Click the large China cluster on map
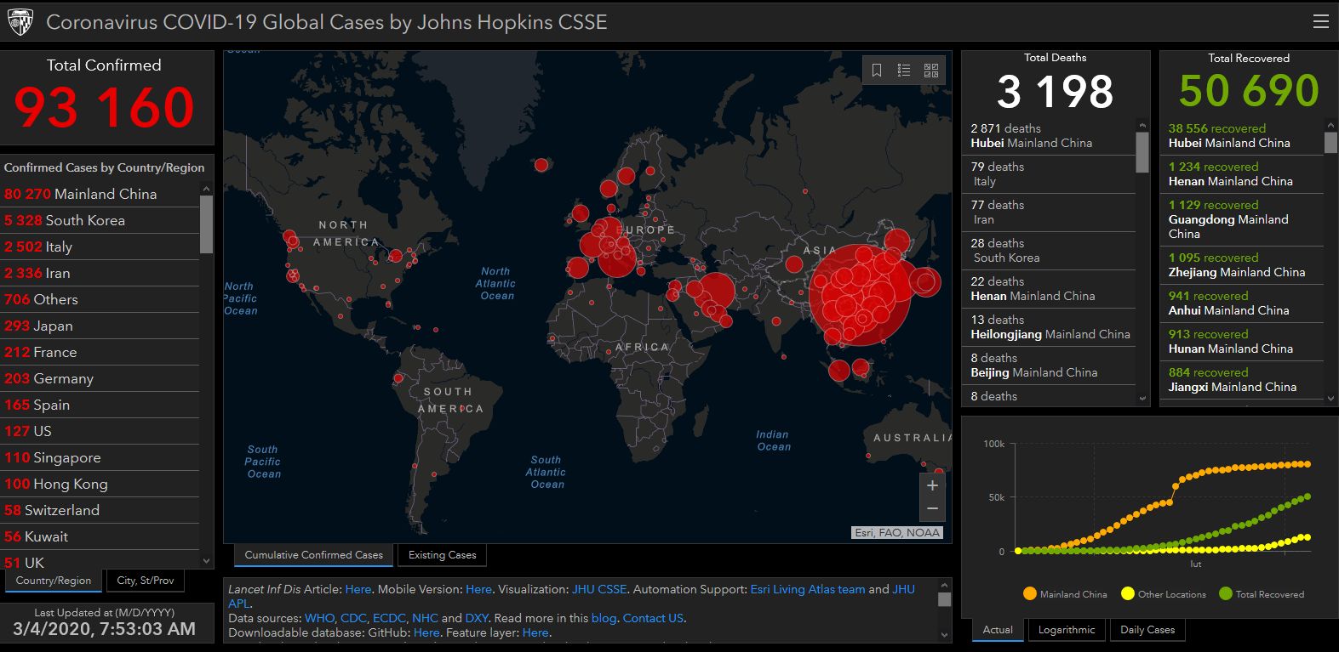Screen dimensions: 1339x652 [x=860, y=295]
